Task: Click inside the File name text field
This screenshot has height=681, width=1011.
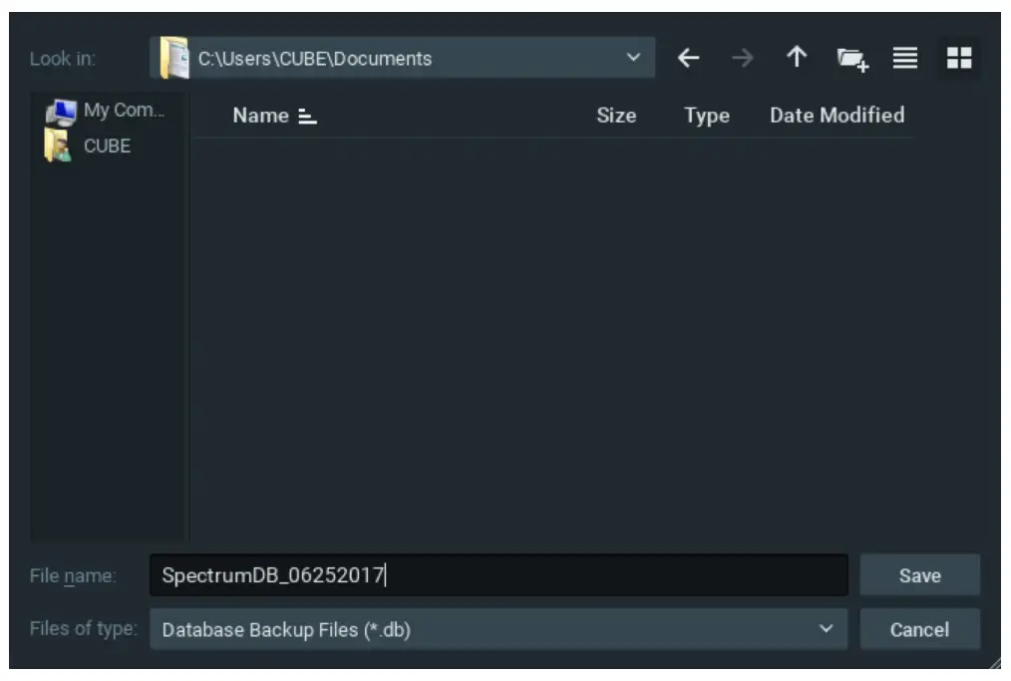Action: pos(499,574)
